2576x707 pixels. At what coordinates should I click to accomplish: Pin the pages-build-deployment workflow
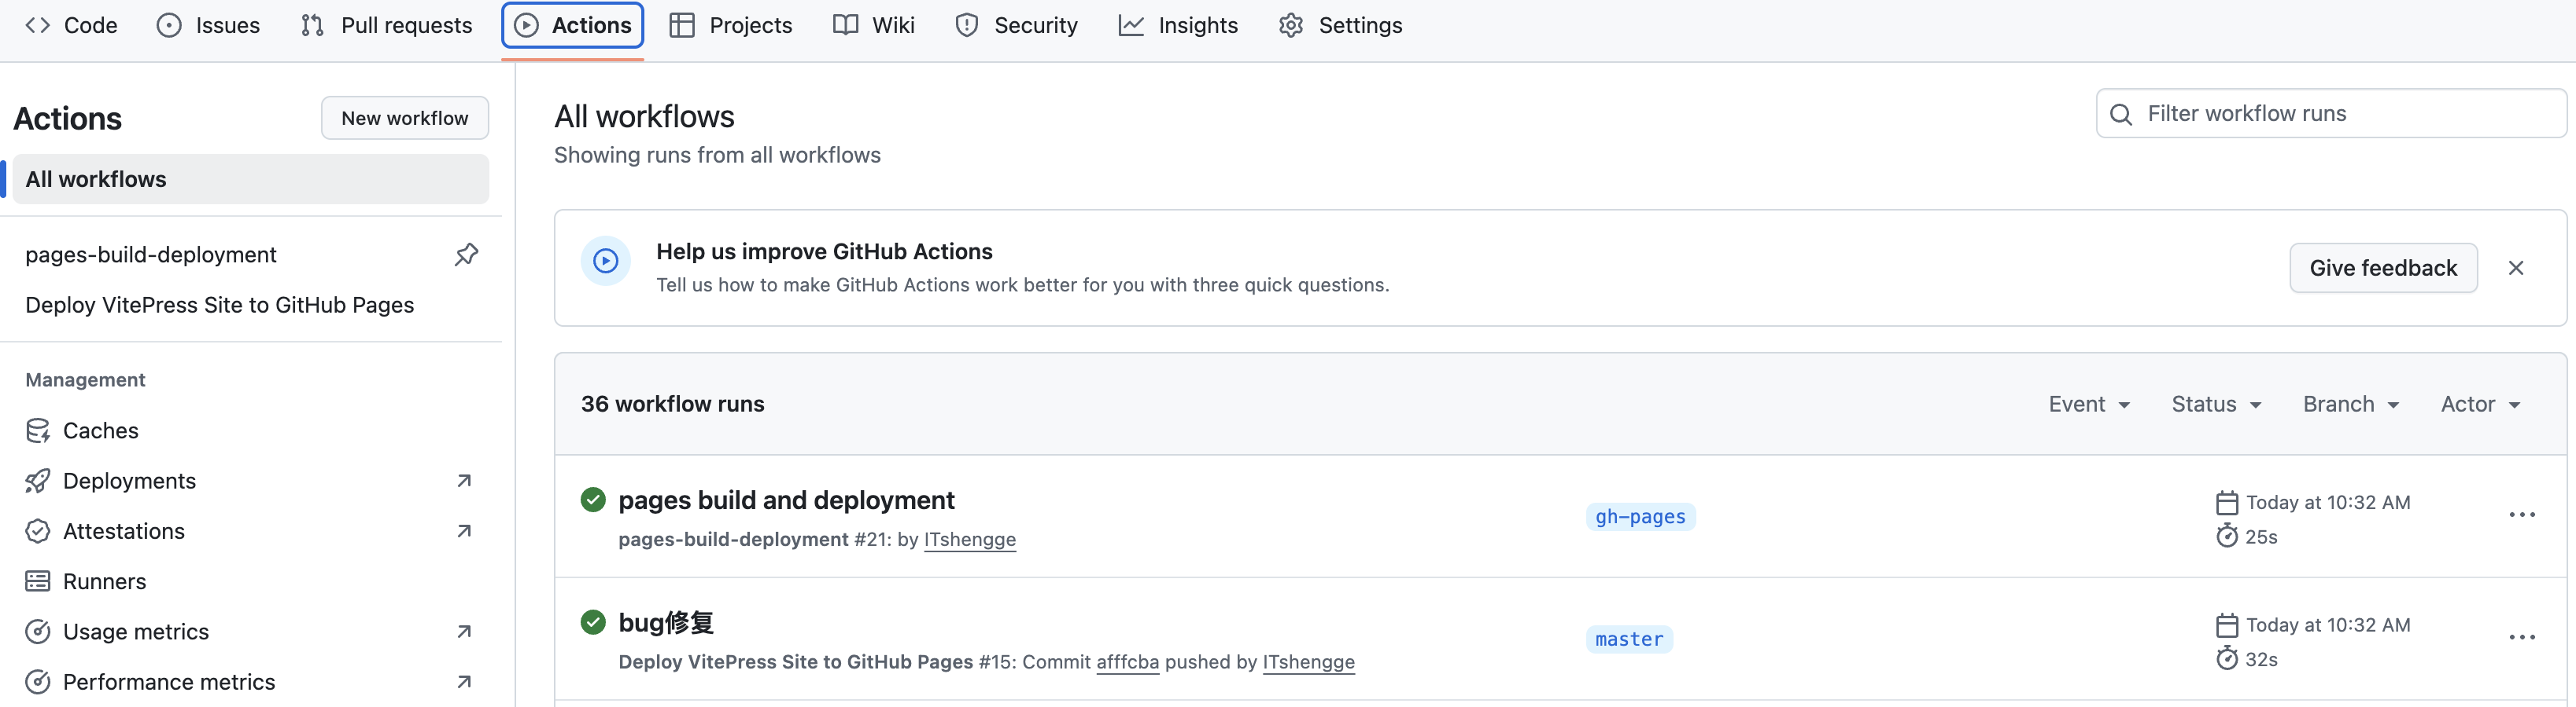[466, 255]
